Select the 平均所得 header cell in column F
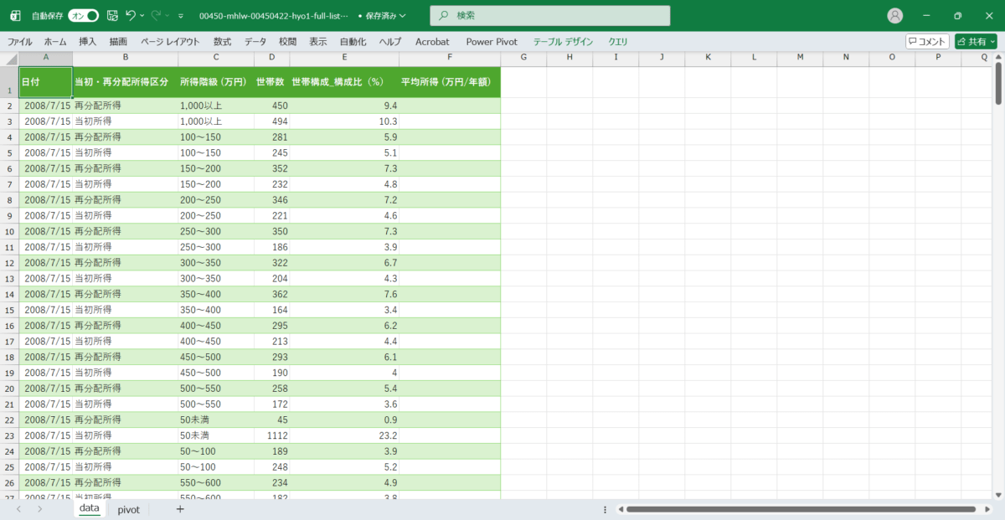 pos(450,82)
